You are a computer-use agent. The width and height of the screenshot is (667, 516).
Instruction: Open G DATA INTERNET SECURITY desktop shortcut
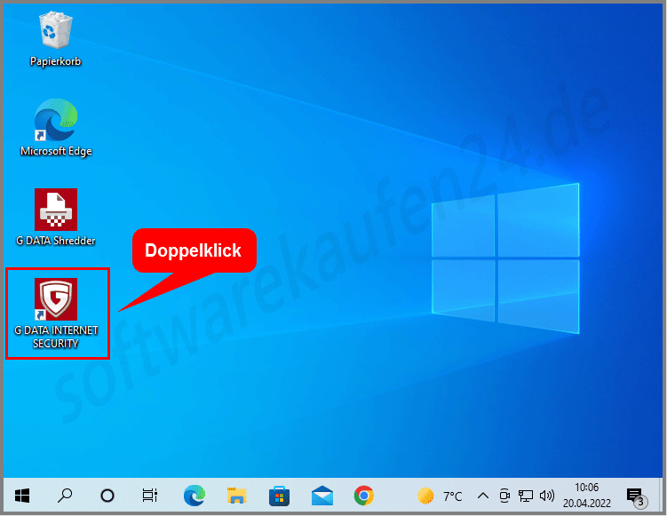56,300
